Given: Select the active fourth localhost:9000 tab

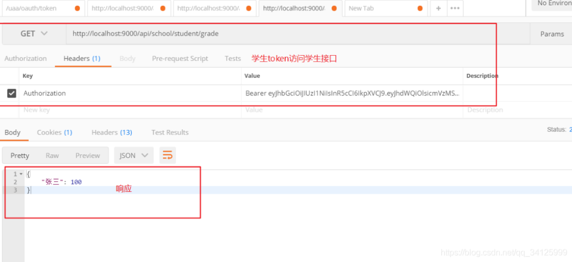Looking at the screenshot, I should [300, 8].
